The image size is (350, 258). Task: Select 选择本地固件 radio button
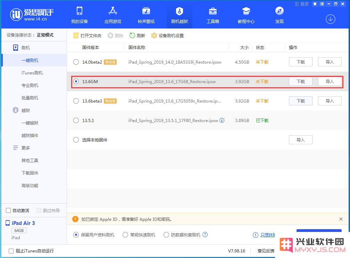(x=76, y=140)
